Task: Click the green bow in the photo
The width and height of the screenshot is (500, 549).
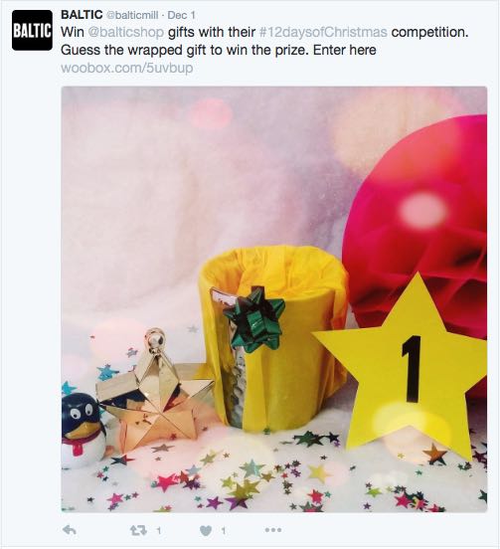Action: point(254,319)
